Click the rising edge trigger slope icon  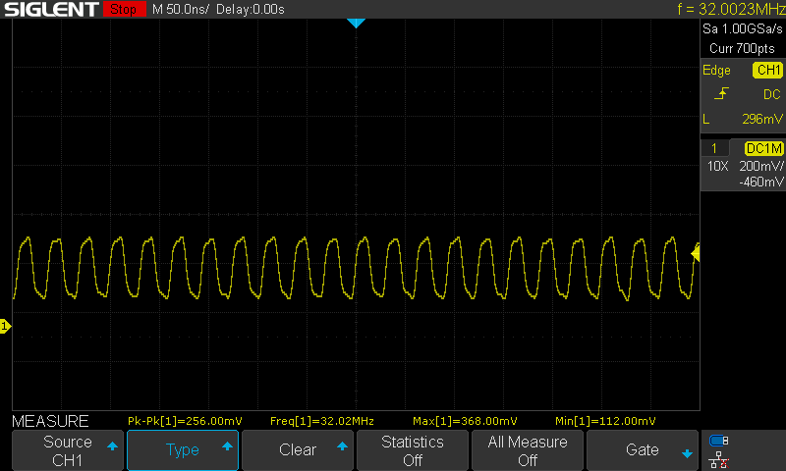[721, 94]
